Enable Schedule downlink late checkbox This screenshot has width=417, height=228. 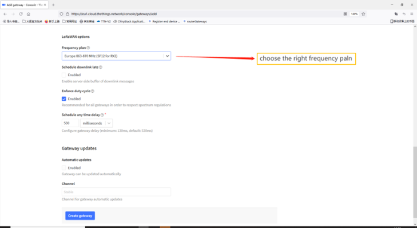coord(64,75)
